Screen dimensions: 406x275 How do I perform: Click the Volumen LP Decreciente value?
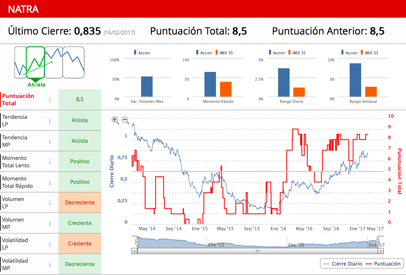(80, 203)
